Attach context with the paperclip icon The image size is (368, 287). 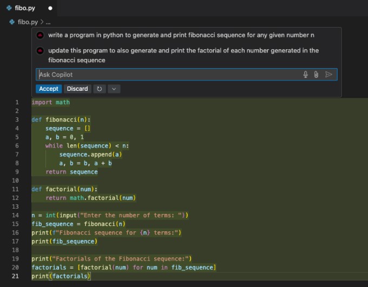click(316, 75)
